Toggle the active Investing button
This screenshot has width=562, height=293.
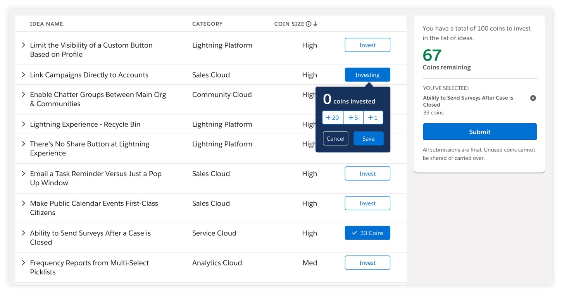(x=367, y=75)
